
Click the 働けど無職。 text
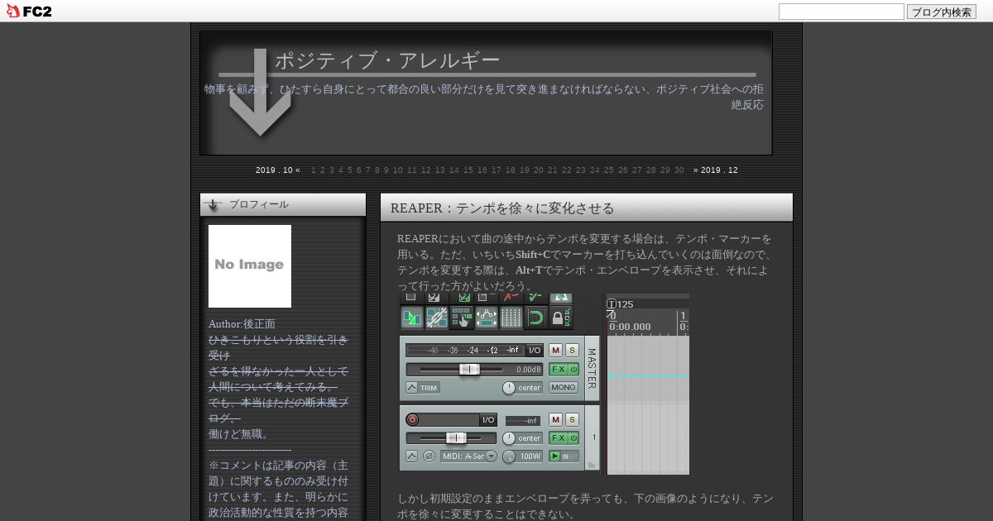(x=240, y=434)
